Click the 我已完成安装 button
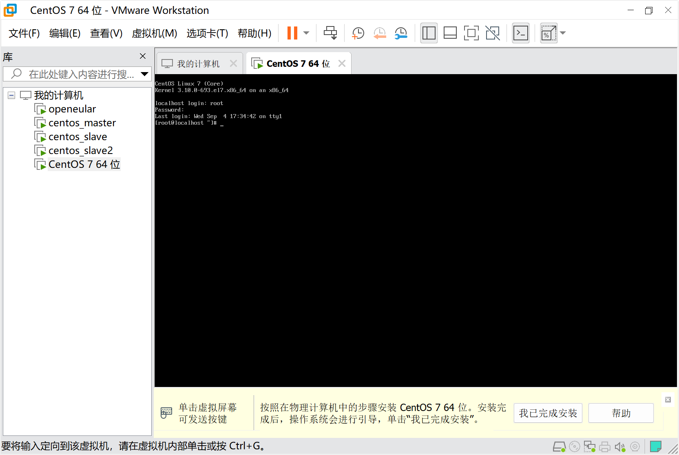The width and height of the screenshot is (679, 455). (x=548, y=413)
